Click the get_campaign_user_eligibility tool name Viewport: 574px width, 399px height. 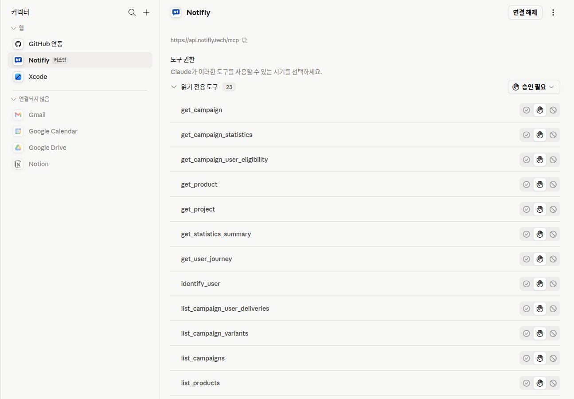[x=224, y=160]
